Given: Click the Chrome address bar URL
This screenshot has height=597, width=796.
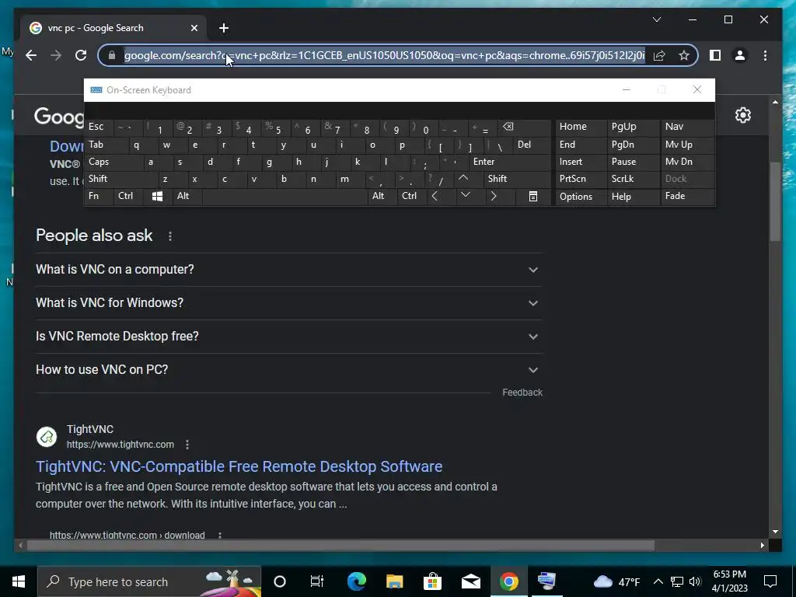Looking at the screenshot, I should tap(384, 55).
